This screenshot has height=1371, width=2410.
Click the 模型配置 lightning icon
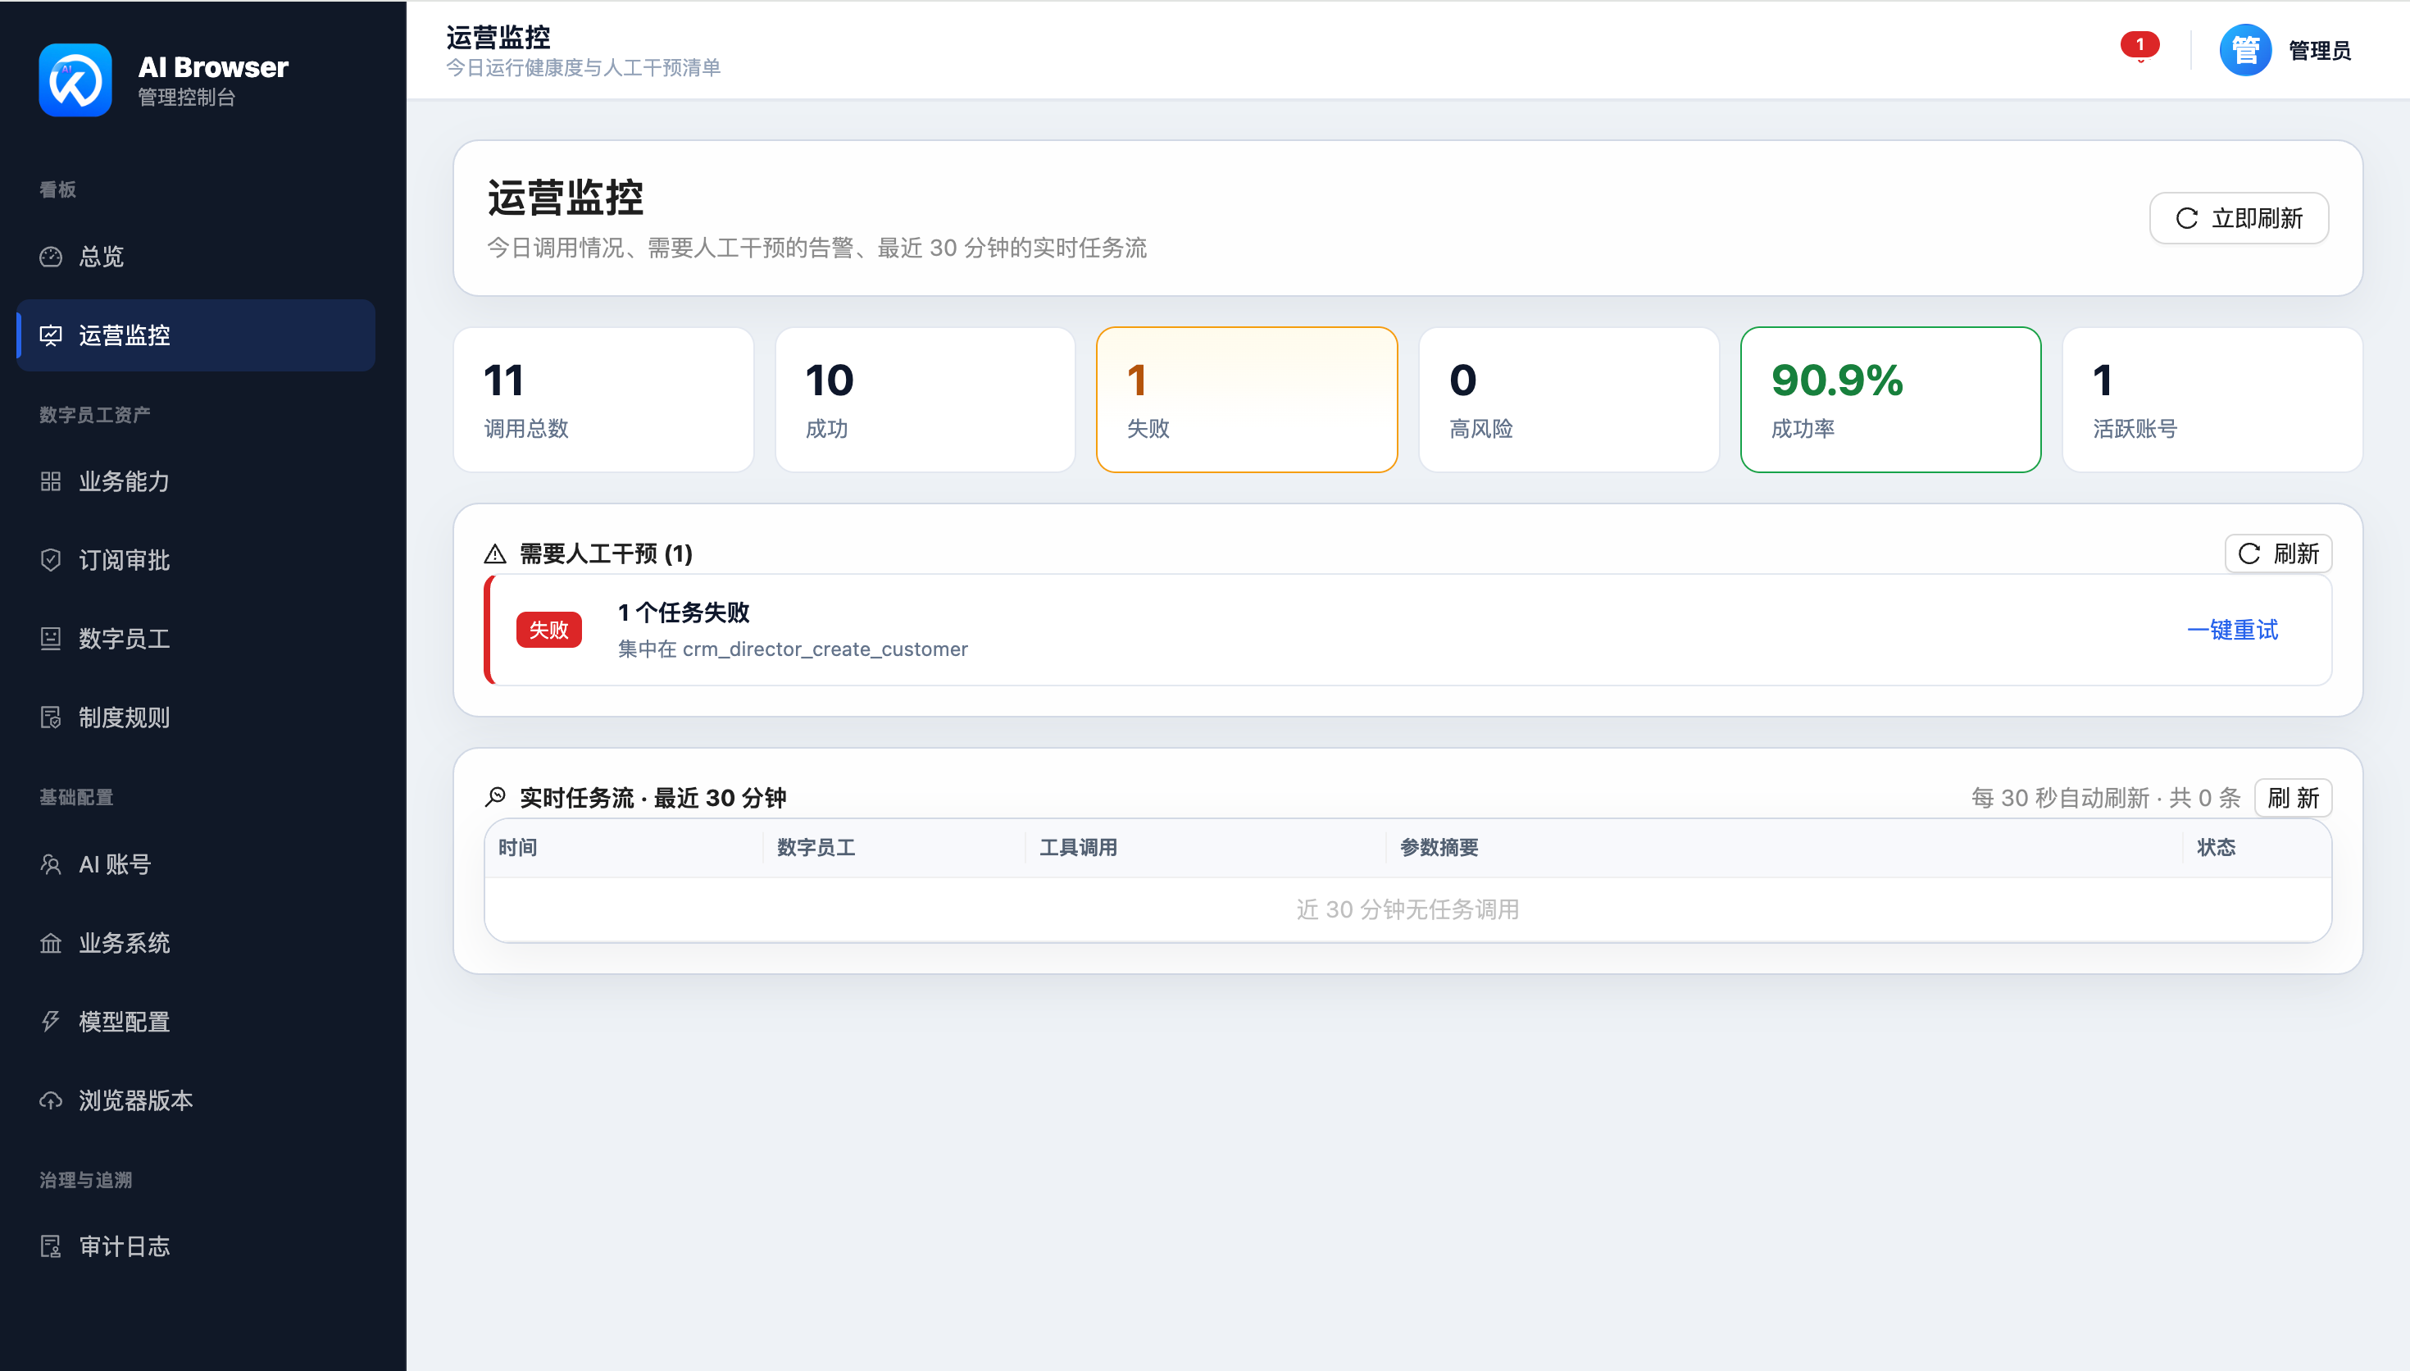point(51,1022)
